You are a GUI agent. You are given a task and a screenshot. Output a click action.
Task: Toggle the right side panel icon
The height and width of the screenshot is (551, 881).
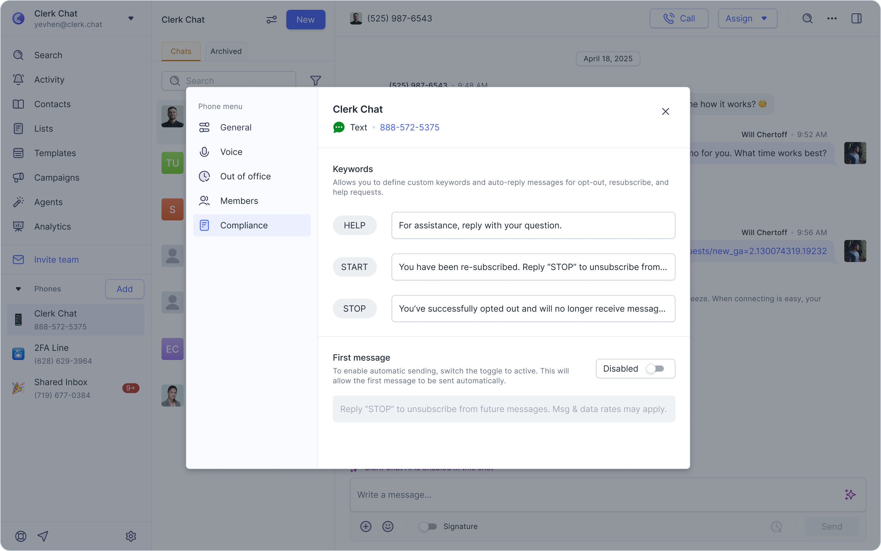click(x=856, y=19)
